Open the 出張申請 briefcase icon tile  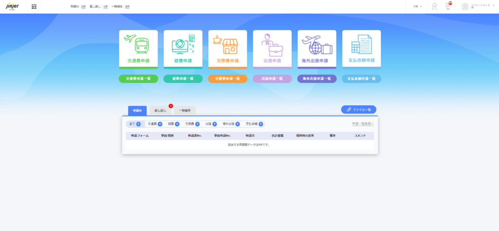click(272, 48)
